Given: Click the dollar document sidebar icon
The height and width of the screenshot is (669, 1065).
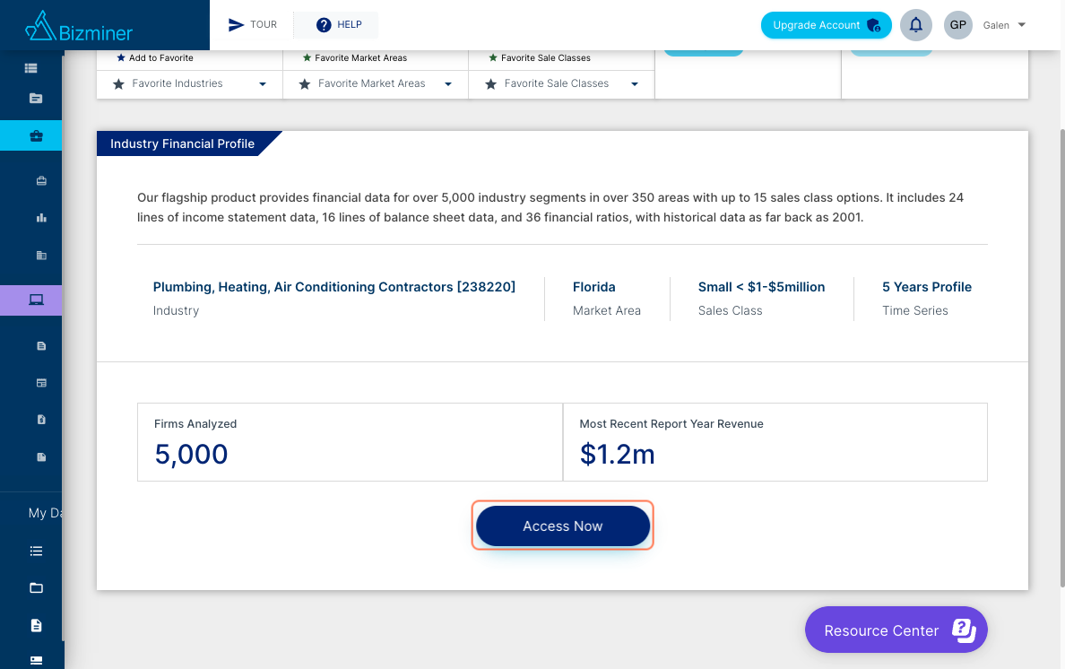Looking at the screenshot, I should [x=41, y=420].
